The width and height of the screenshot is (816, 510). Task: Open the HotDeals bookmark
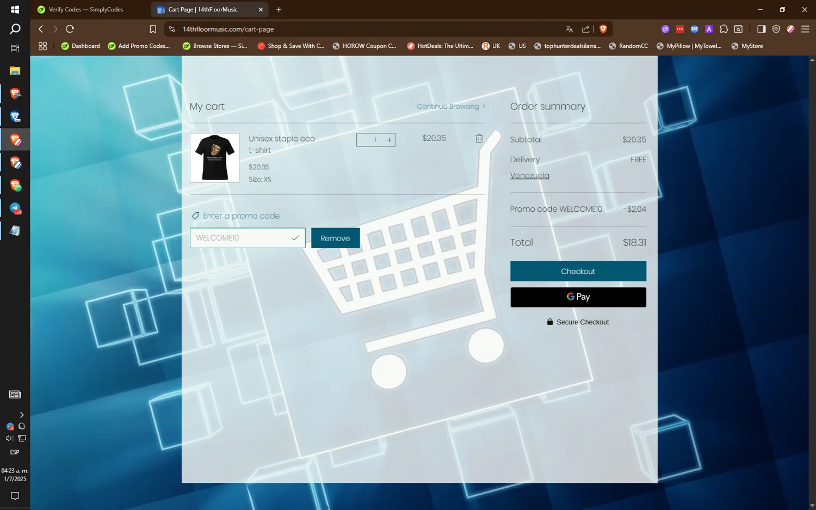click(x=440, y=46)
